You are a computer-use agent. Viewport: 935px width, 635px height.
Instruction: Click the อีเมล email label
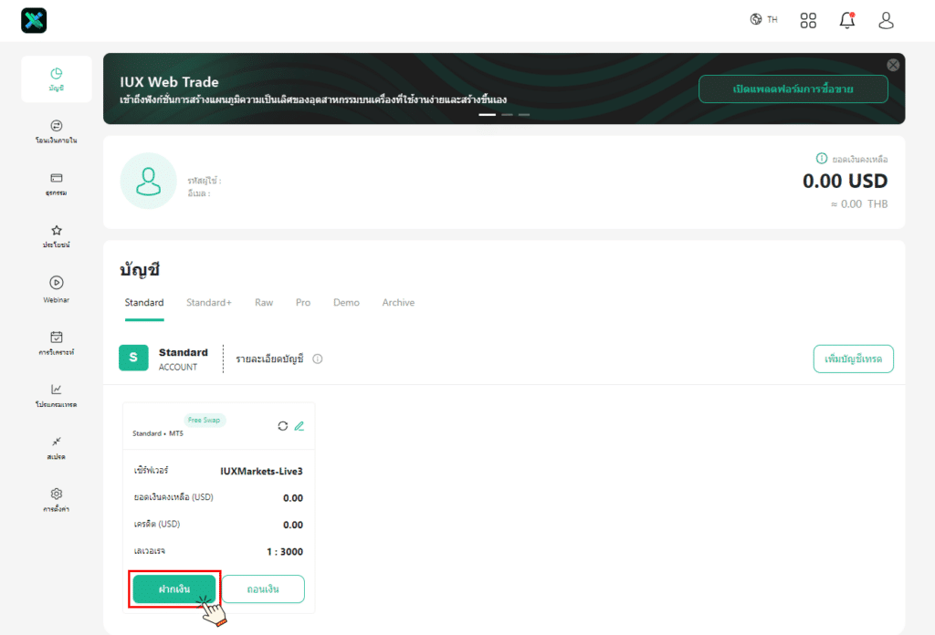tap(199, 193)
